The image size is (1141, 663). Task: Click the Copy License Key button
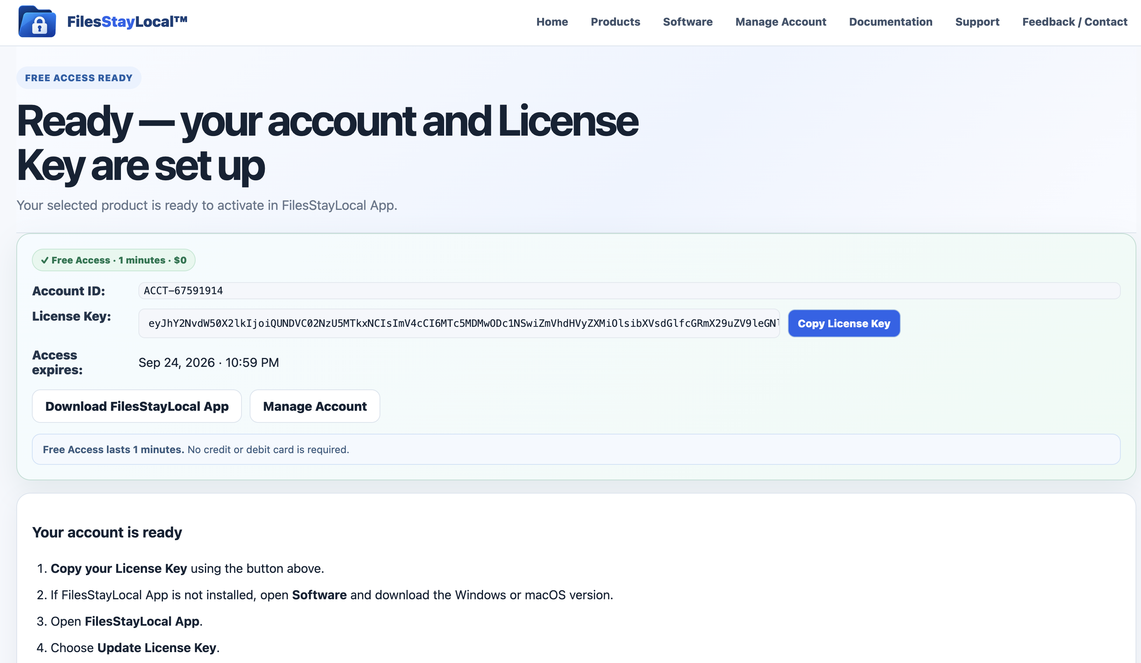pos(844,323)
